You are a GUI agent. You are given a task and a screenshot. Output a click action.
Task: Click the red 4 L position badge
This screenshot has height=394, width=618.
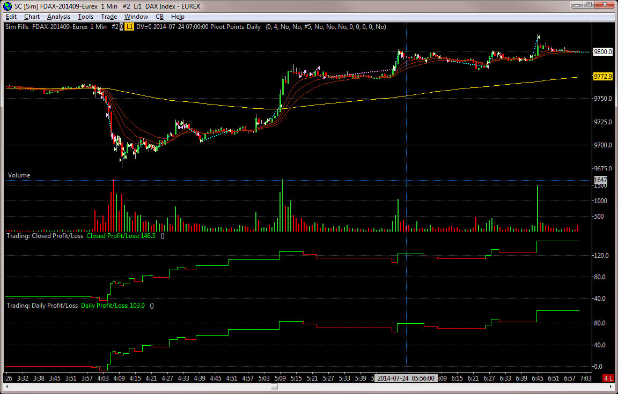click(x=608, y=378)
